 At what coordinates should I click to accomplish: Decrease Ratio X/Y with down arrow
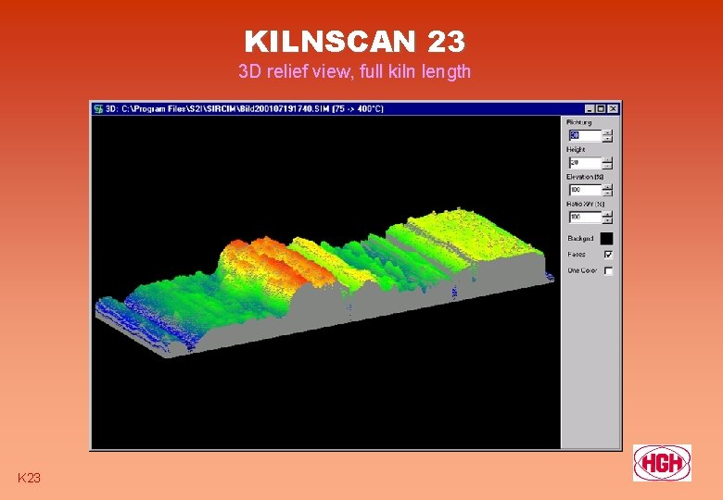pyautogui.click(x=608, y=220)
